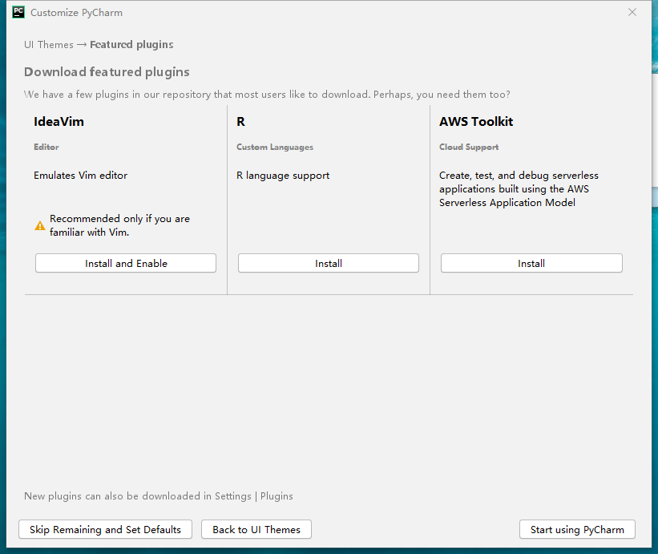Click the Featured plugins breadcrumb step
Viewport: 658px width, 554px height.
(x=131, y=44)
